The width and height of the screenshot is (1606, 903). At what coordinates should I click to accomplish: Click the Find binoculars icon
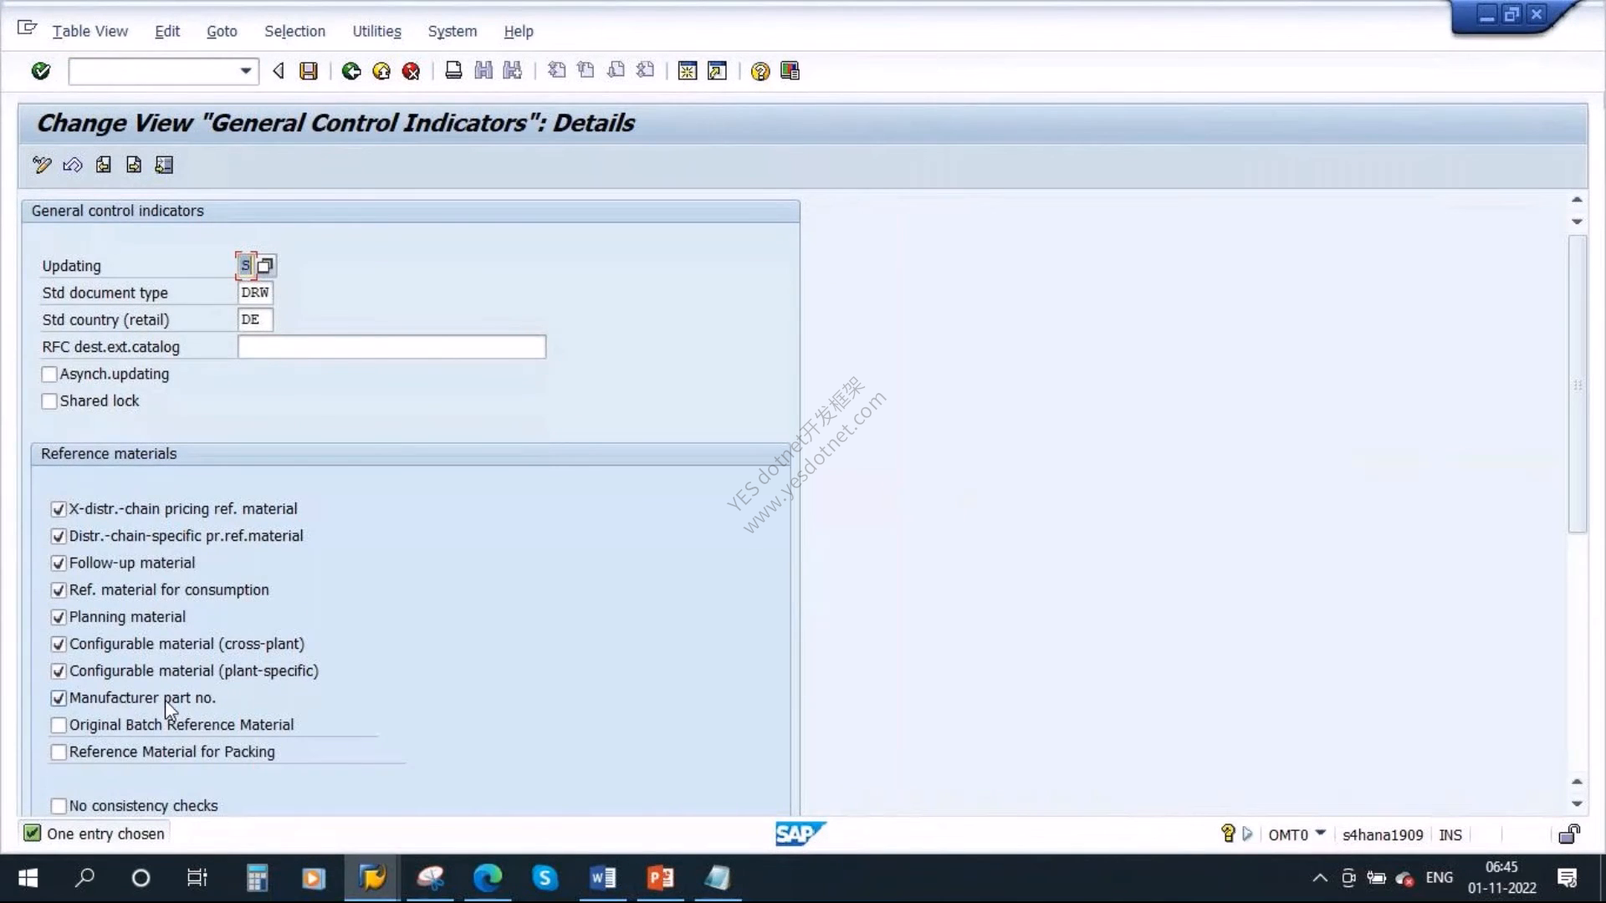[483, 71]
